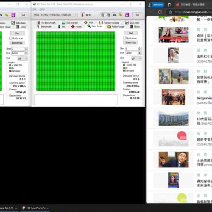Open the 習近平 headline link
Viewport: 212px width, 212px height.
coord(204,139)
